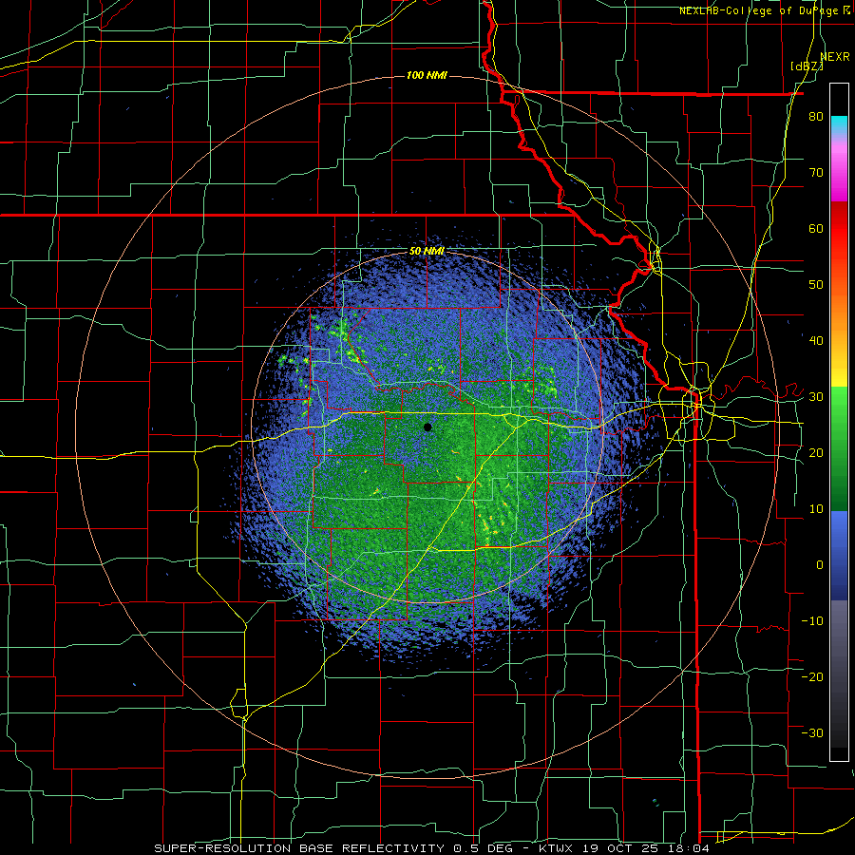Click the 40 value on the dBZ scale
Viewport: 855px width, 855px height.
click(x=816, y=341)
